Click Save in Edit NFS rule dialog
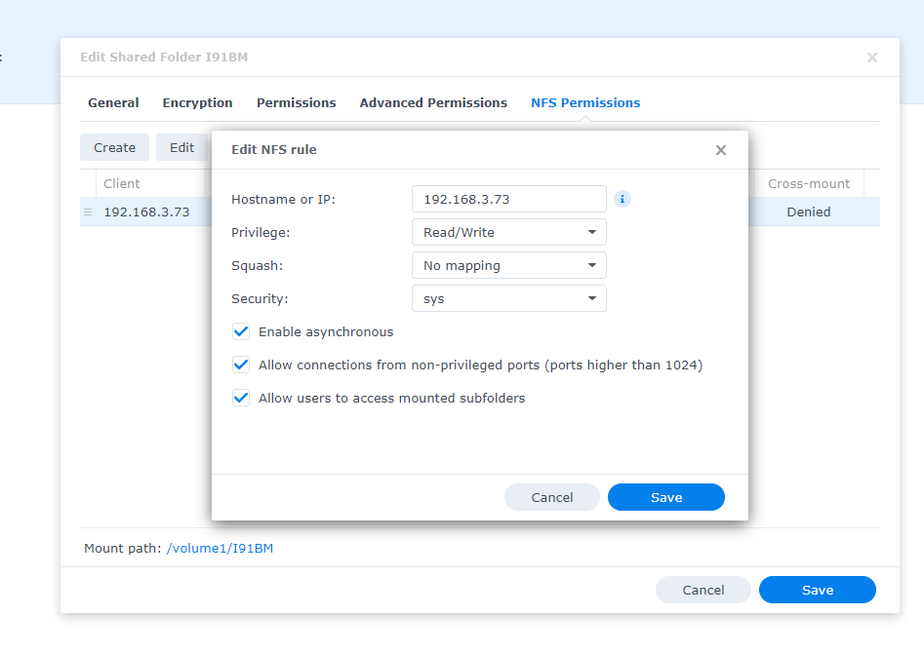Image resolution: width=924 pixels, height=654 pixels. [665, 497]
